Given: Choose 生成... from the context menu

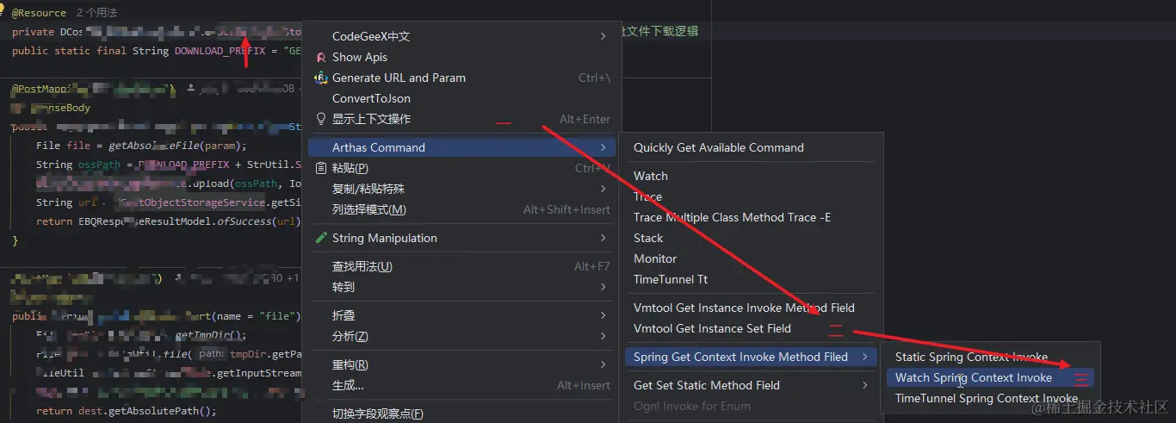Looking at the screenshot, I should 348,385.
